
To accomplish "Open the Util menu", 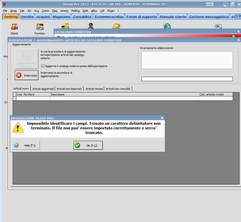I will pos(102,11).
